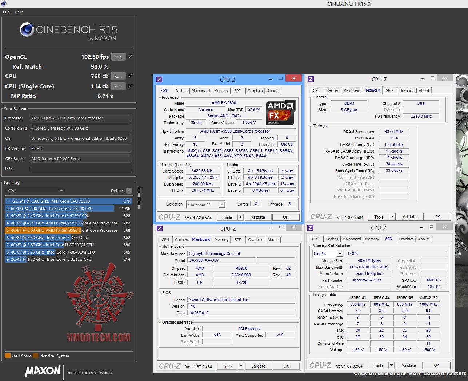Click the MAXON logo at bottom left
This screenshot has height=381, width=468.
point(43,371)
